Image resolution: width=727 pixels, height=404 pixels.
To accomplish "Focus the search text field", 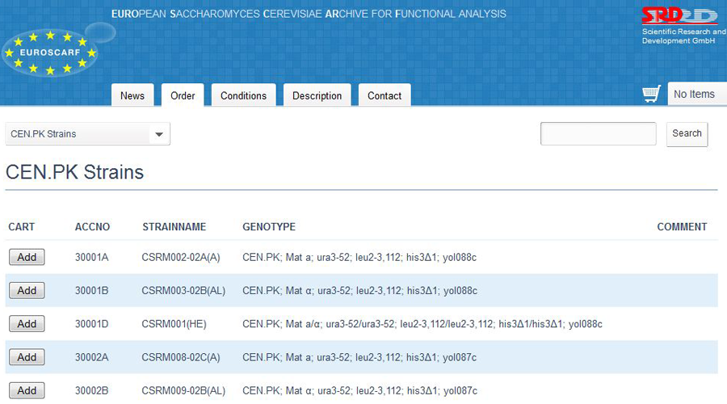I will tap(598, 134).
